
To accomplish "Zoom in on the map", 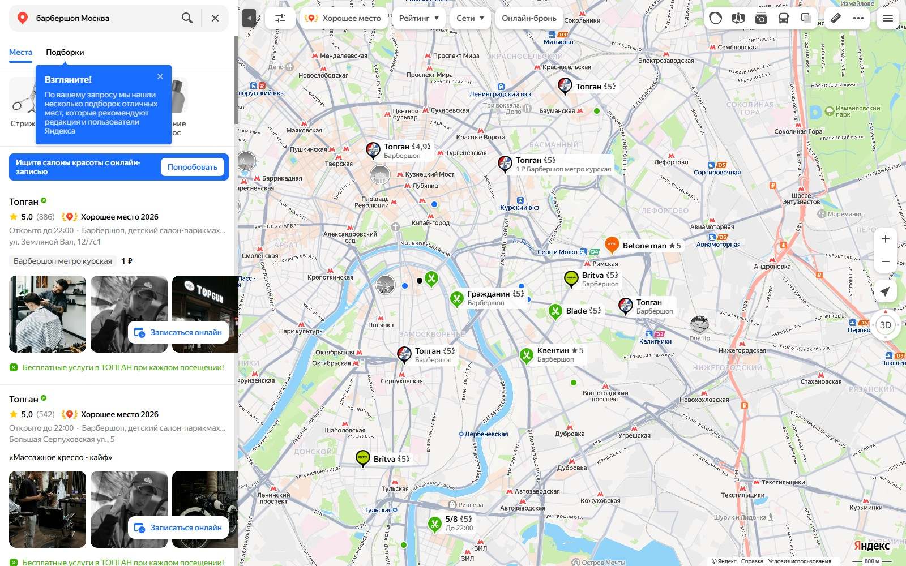I will point(886,239).
